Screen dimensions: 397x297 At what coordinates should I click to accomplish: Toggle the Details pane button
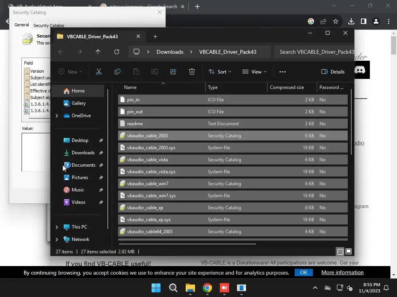point(333,72)
